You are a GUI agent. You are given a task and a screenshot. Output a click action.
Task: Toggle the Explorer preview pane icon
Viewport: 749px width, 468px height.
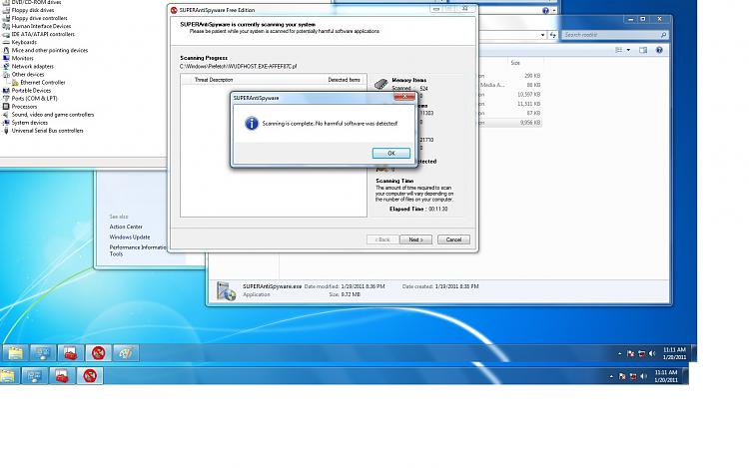[643, 50]
